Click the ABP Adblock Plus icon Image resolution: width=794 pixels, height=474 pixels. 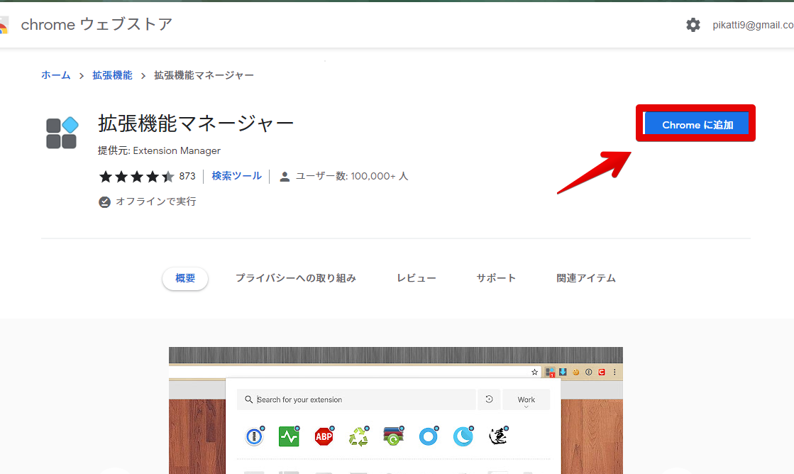click(x=324, y=436)
